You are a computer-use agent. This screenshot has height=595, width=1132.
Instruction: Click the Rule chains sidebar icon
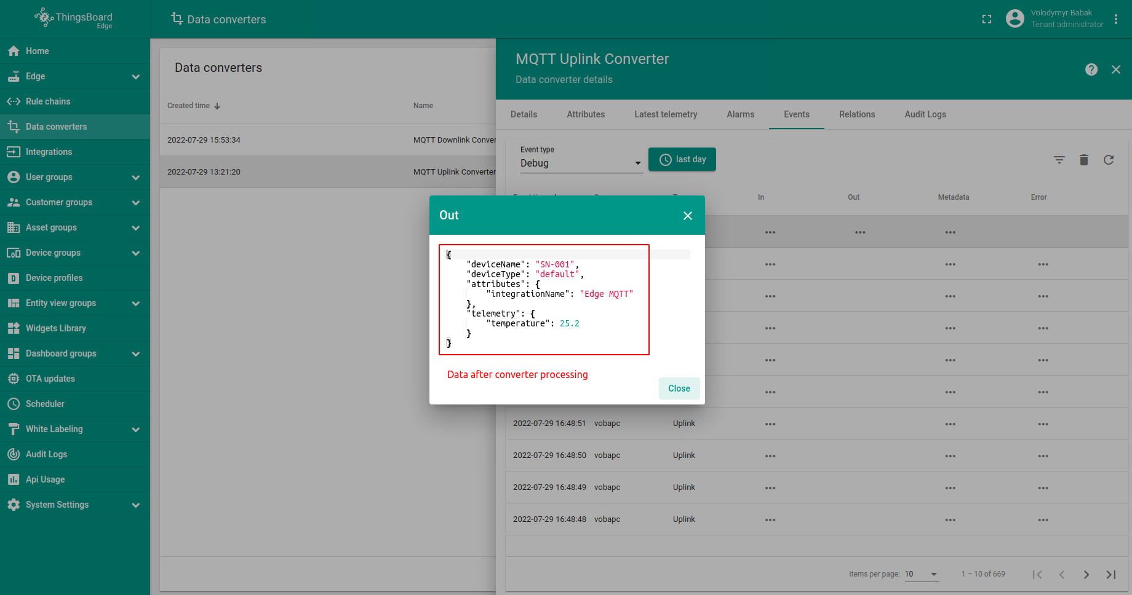[x=14, y=101]
